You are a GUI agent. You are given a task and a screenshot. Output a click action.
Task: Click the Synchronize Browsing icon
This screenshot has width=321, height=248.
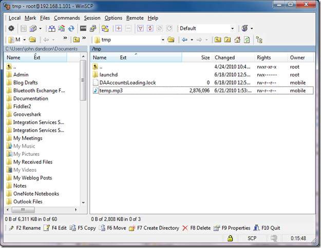click(105, 28)
